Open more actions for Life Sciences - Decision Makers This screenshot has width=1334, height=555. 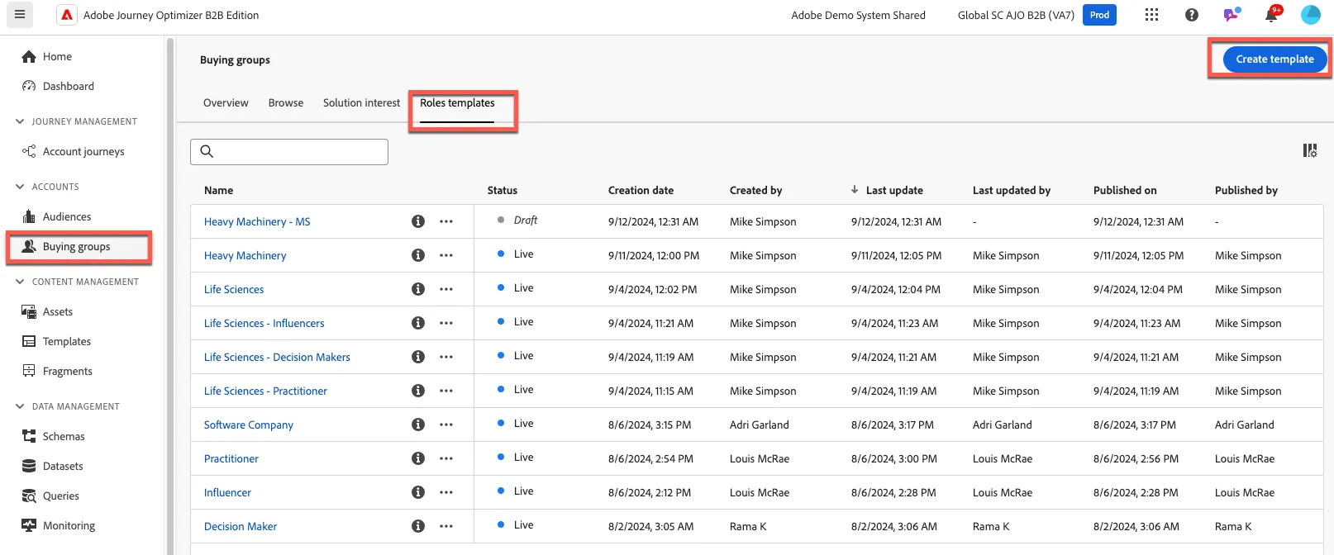pyautogui.click(x=446, y=357)
